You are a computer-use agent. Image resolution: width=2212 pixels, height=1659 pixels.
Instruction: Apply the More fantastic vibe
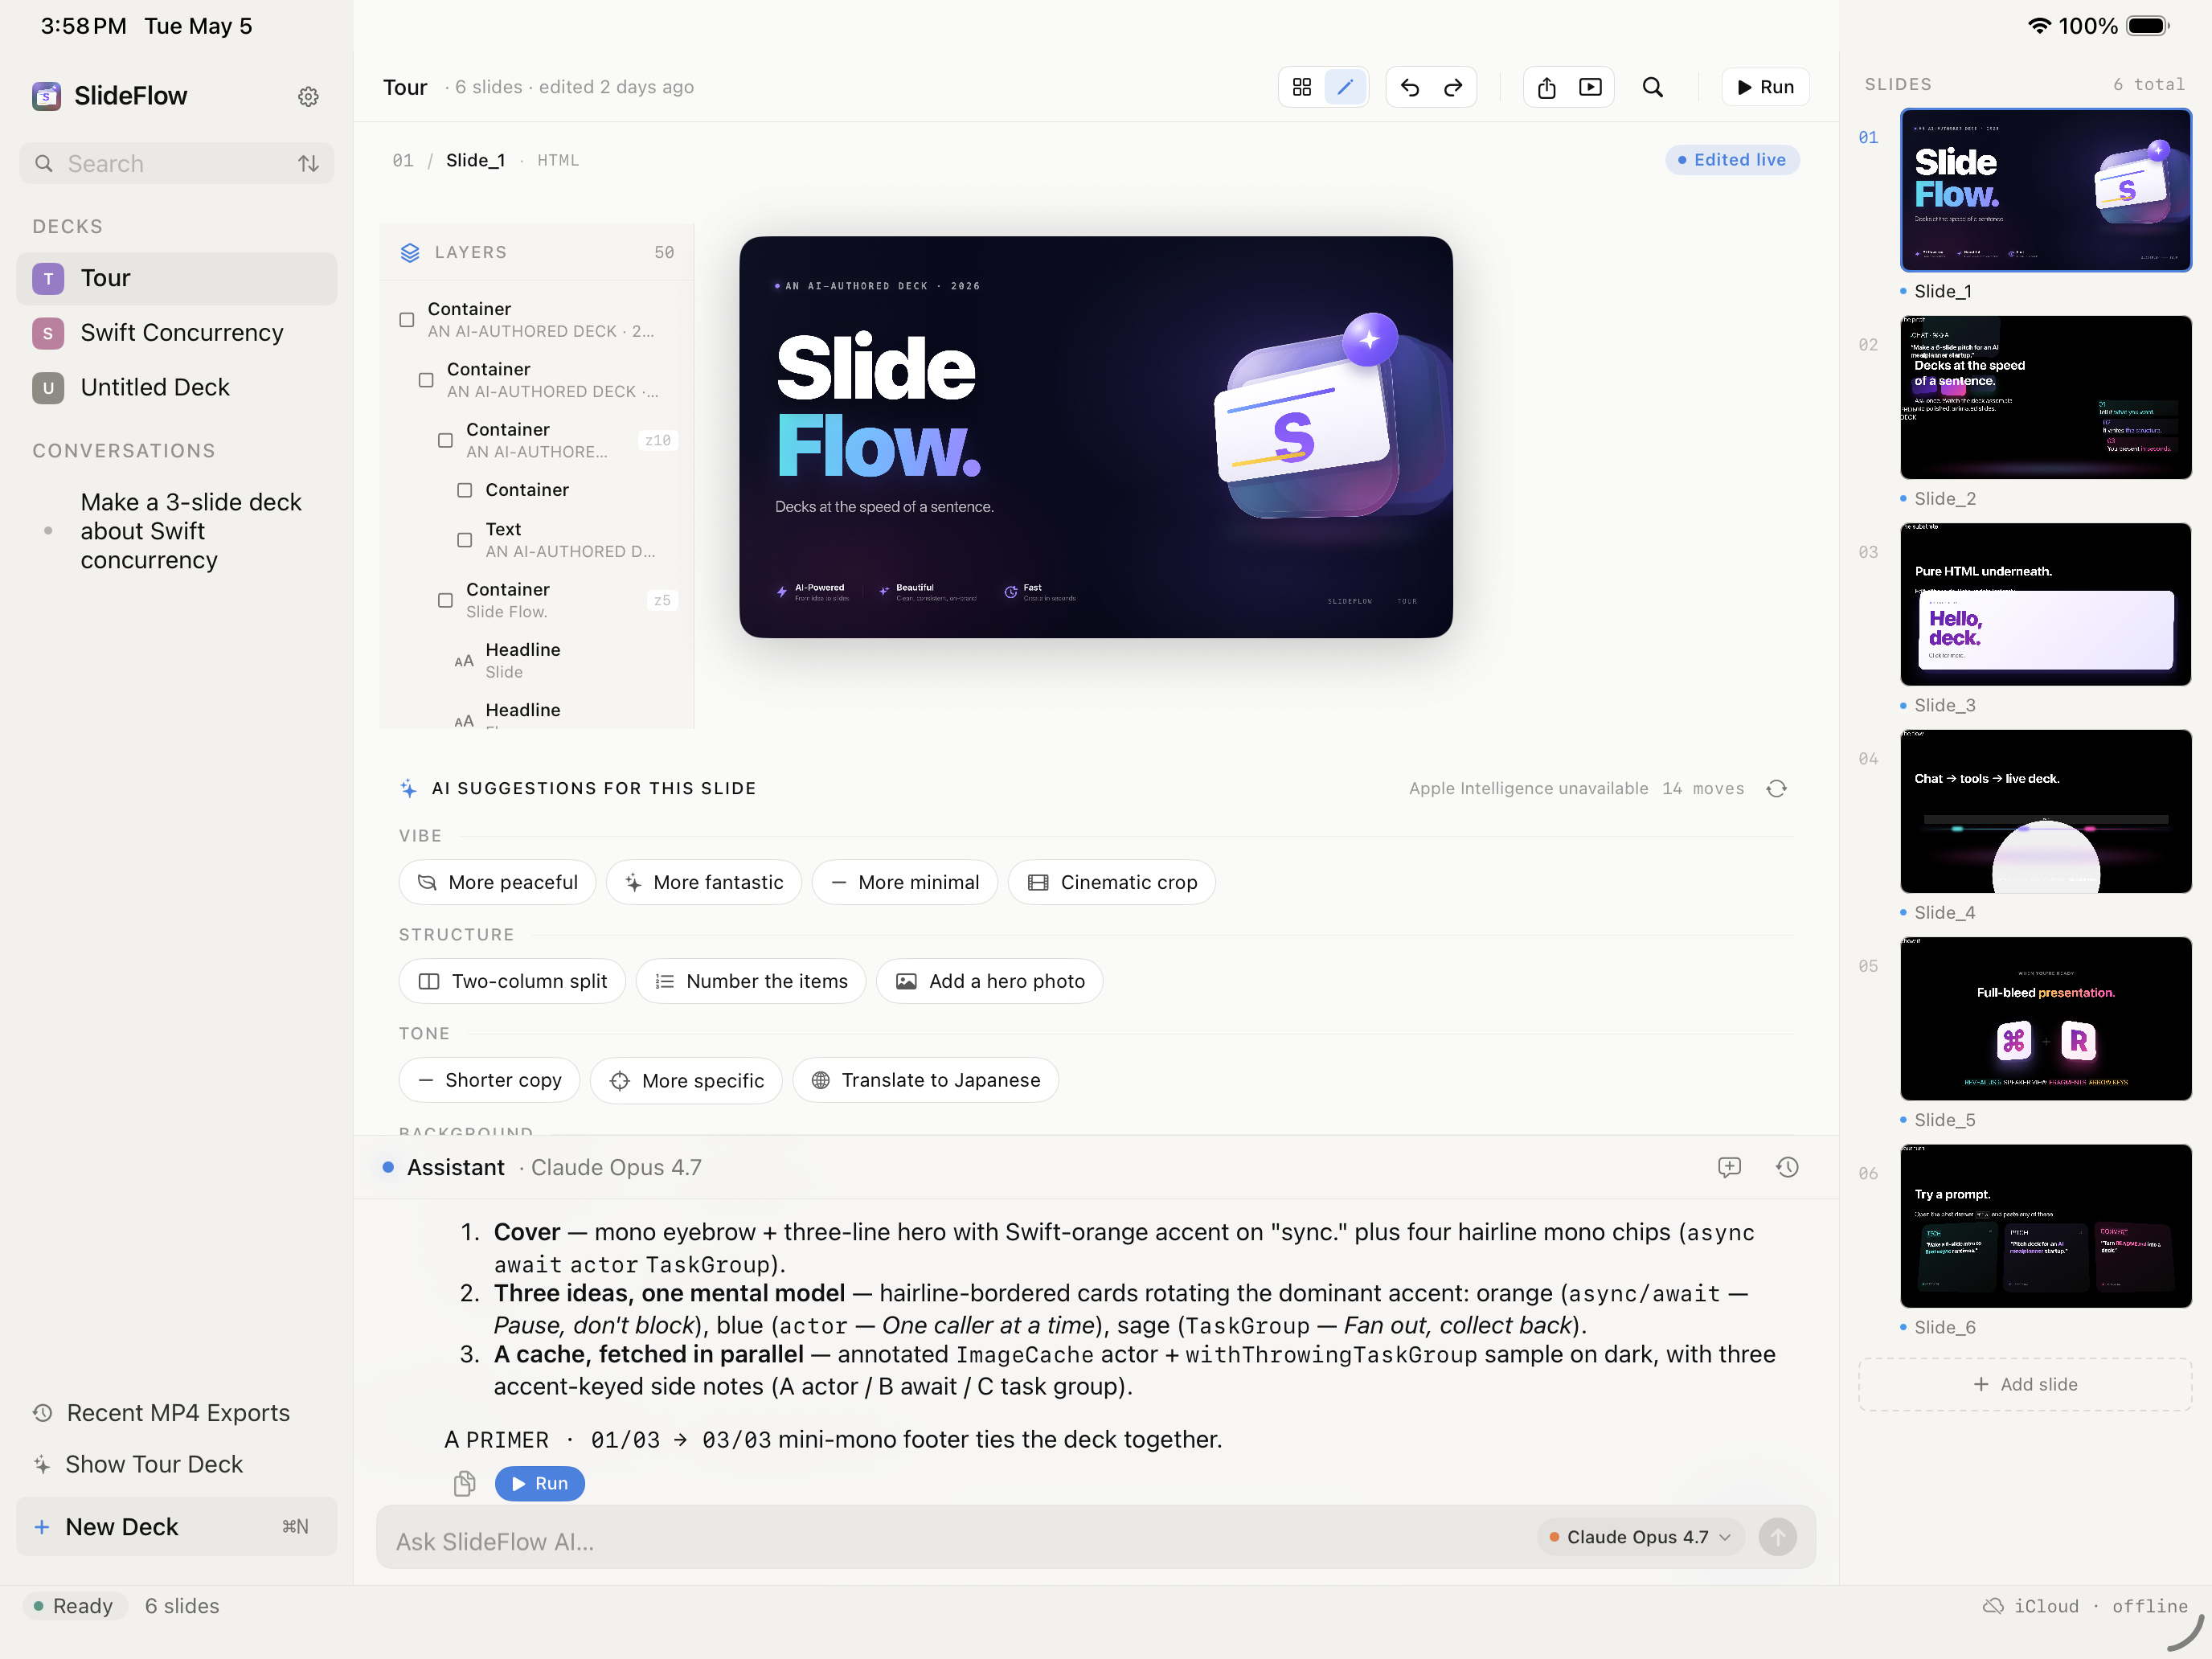tap(703, 882)
